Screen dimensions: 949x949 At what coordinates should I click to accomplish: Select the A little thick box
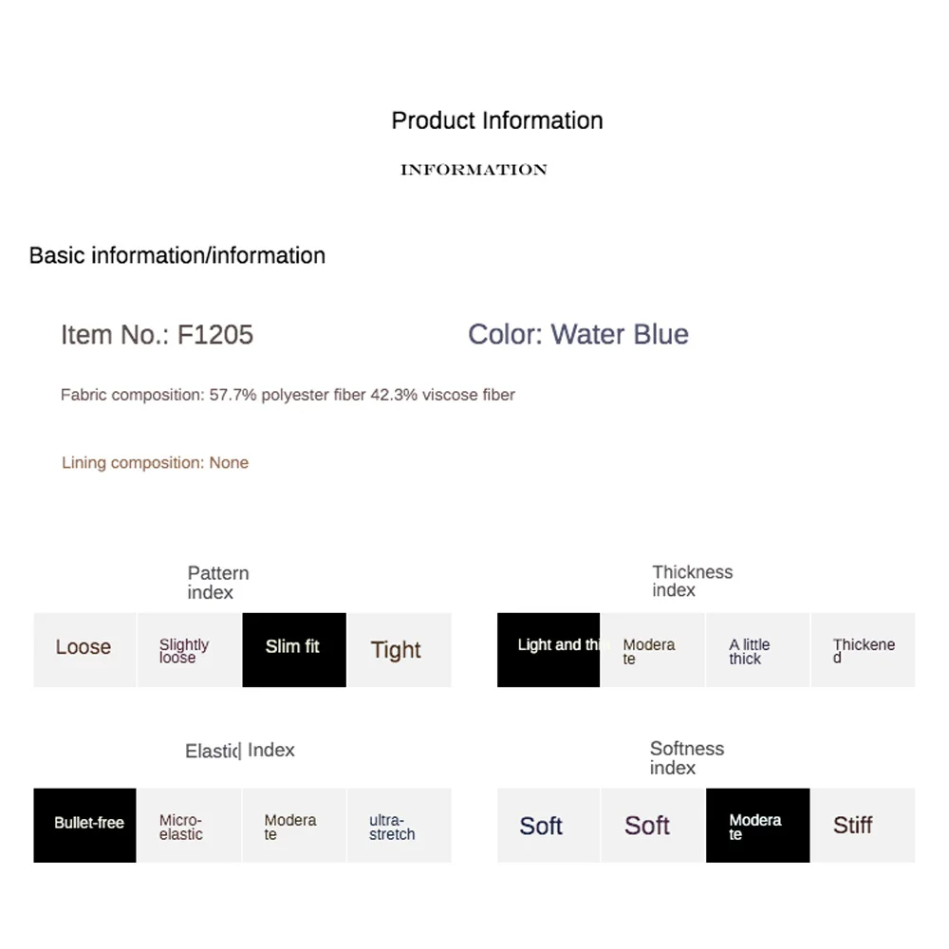pos(757,649)
